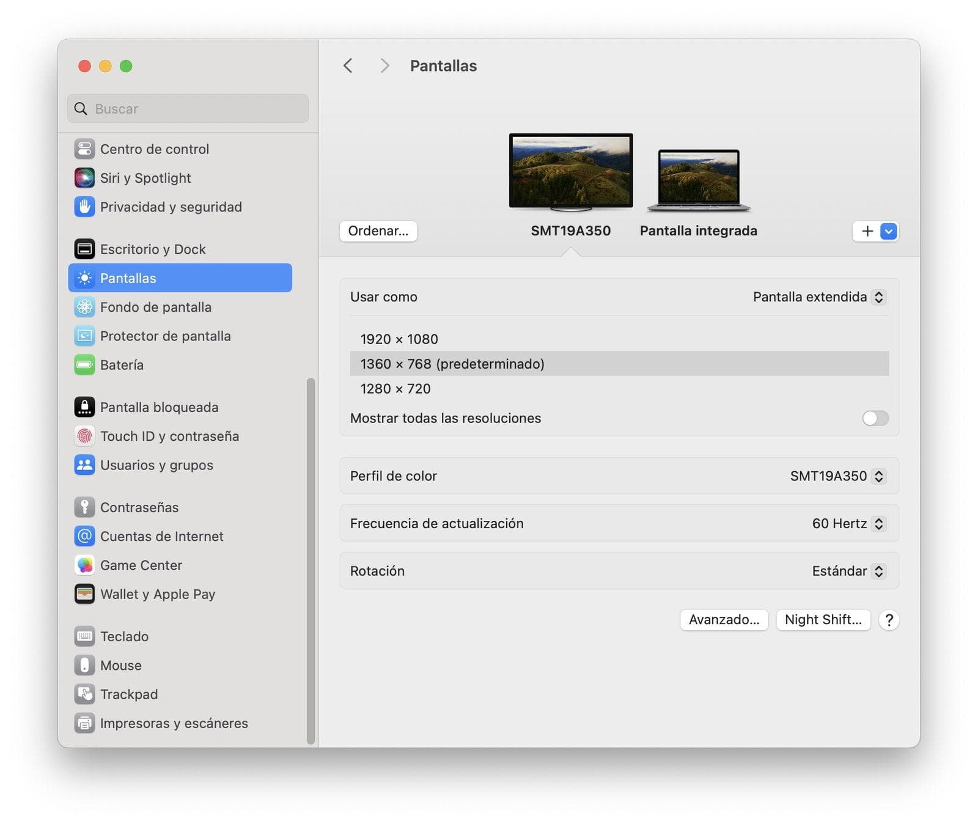Image resolution: width=978 pixels, height=824 pixels.
Task: Open Privacidad y seguridad hand icon
Action: click(84, 207)
